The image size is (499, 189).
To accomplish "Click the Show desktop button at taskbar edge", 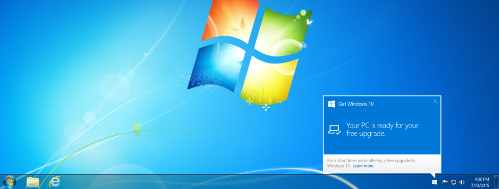I will click(496, 182).
